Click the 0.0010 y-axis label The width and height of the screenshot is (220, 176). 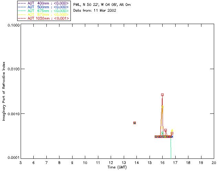click(x=13, y=114)
